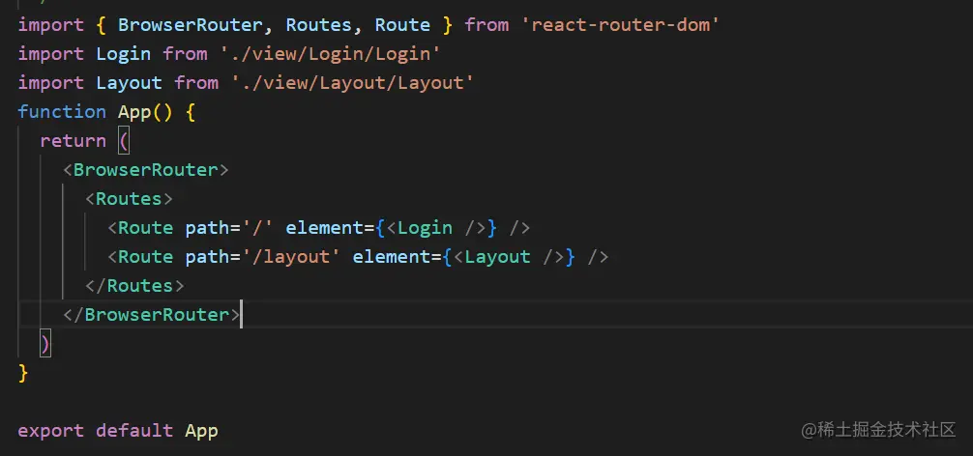Click the Login identifier in import Login line
This screenshot has width=973, height=456.
tap(124, 54)
